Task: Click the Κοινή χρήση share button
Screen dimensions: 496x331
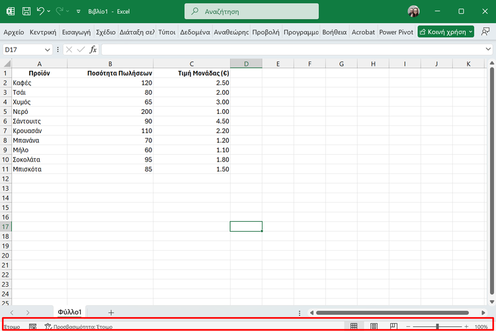Action: point(446,32)
